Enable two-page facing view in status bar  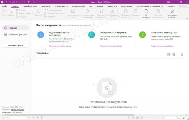[137, 118]
